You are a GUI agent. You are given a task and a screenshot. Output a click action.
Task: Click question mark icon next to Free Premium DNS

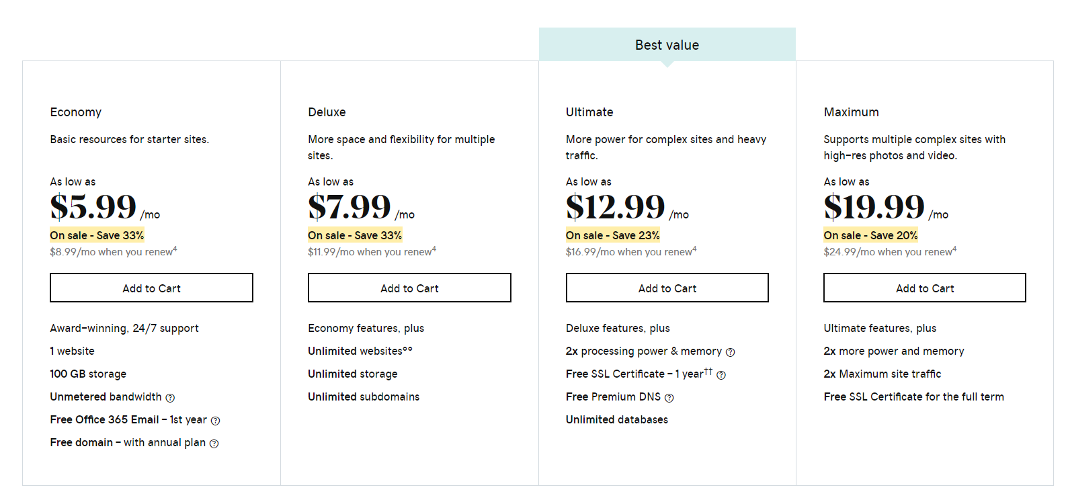pos(669,398)
